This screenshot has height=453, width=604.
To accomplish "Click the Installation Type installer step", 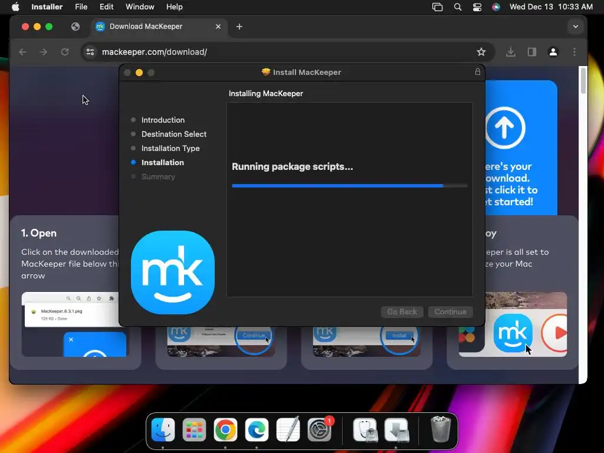I will coord(170,148).
